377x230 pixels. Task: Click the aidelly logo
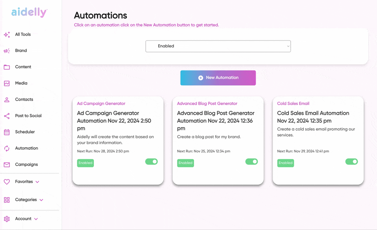pyautogui.click(x=29, y=13)
